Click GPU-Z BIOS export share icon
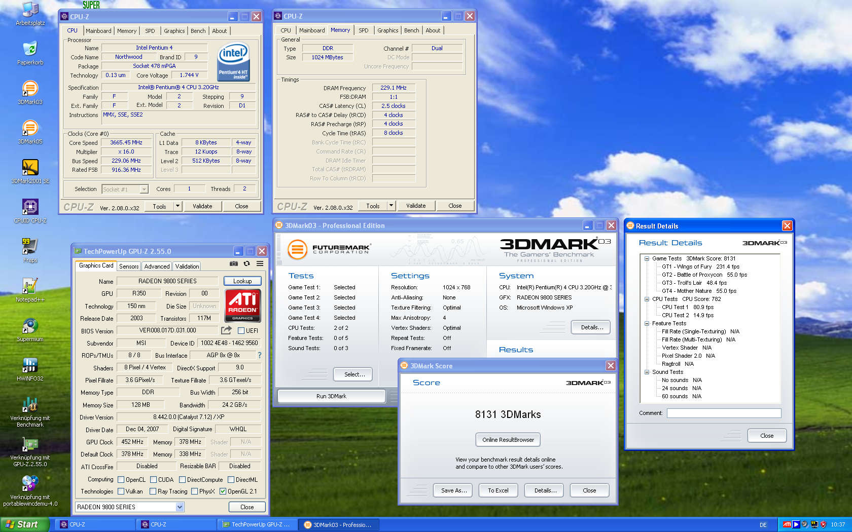 [226, 330]
